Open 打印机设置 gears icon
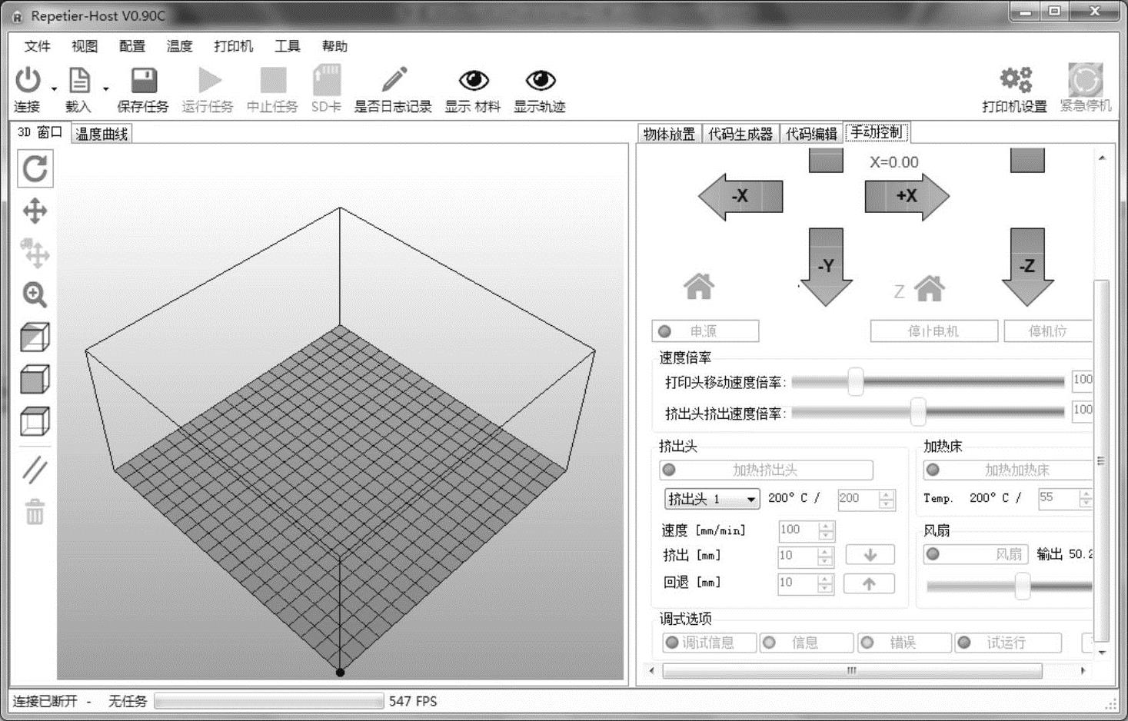1128x721 pixels. 1015,80
